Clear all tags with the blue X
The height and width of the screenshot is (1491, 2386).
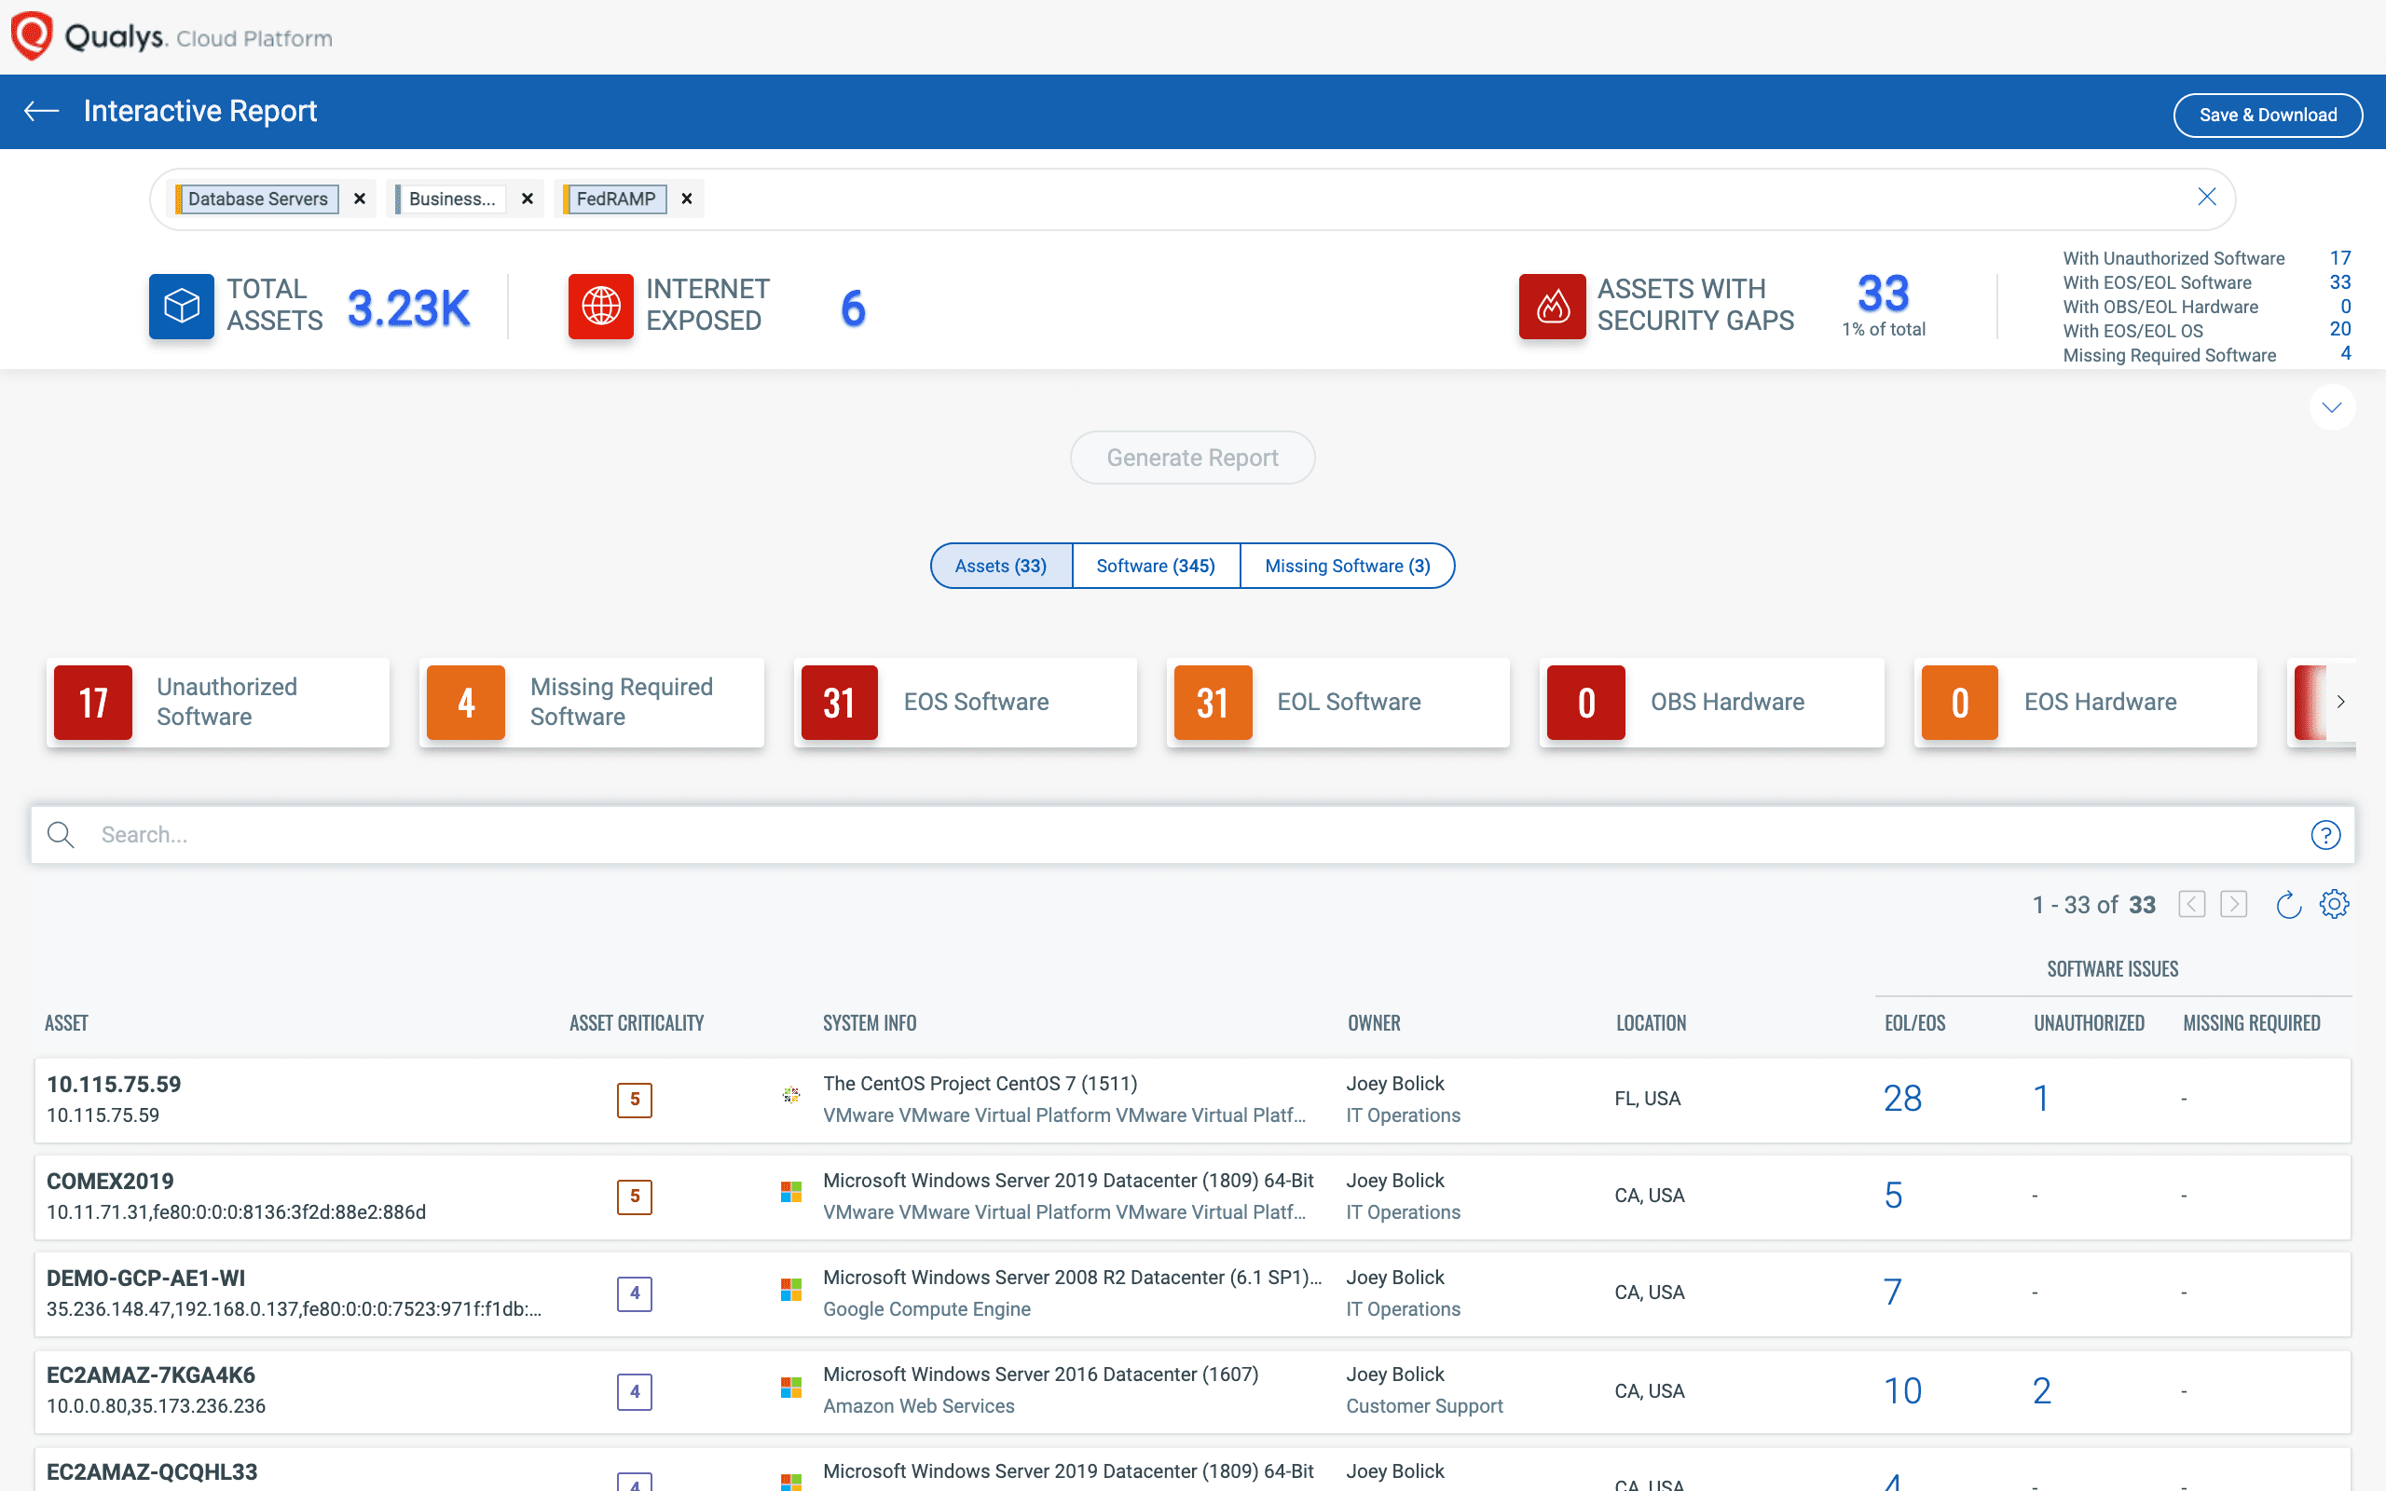click(x=2206, y=198)
